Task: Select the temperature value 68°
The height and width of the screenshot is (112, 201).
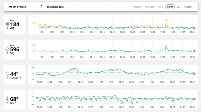Action: coord(14,99)
